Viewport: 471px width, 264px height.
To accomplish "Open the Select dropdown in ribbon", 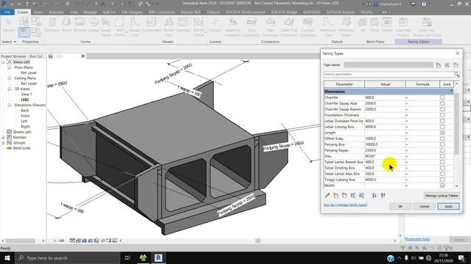I will (9, 42).
